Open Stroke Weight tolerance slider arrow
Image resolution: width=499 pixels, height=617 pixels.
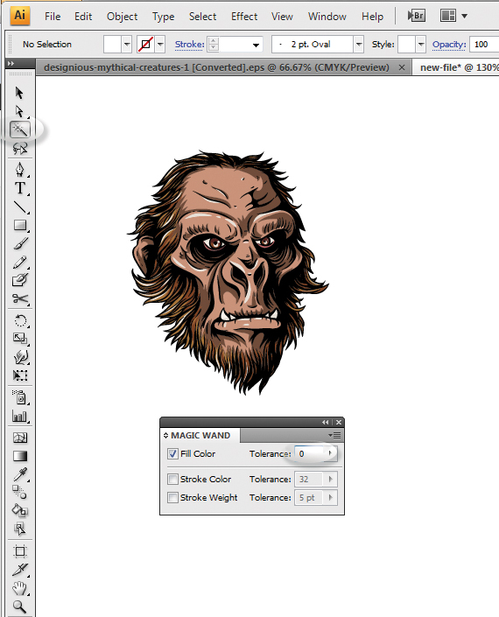point(331,497)
